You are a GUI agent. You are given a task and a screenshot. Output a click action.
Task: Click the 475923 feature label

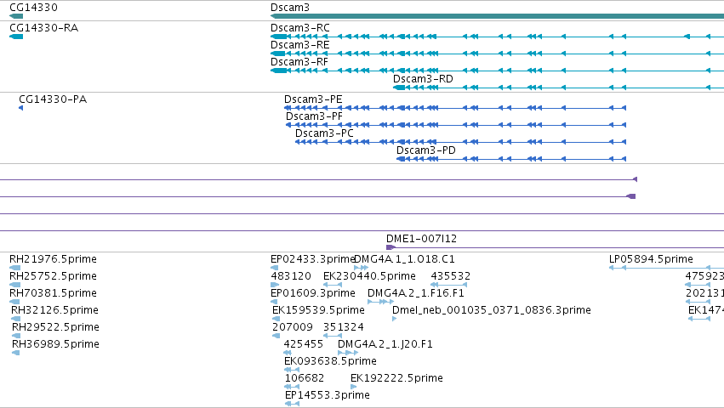pyautogui.click(x=704, y=276)
